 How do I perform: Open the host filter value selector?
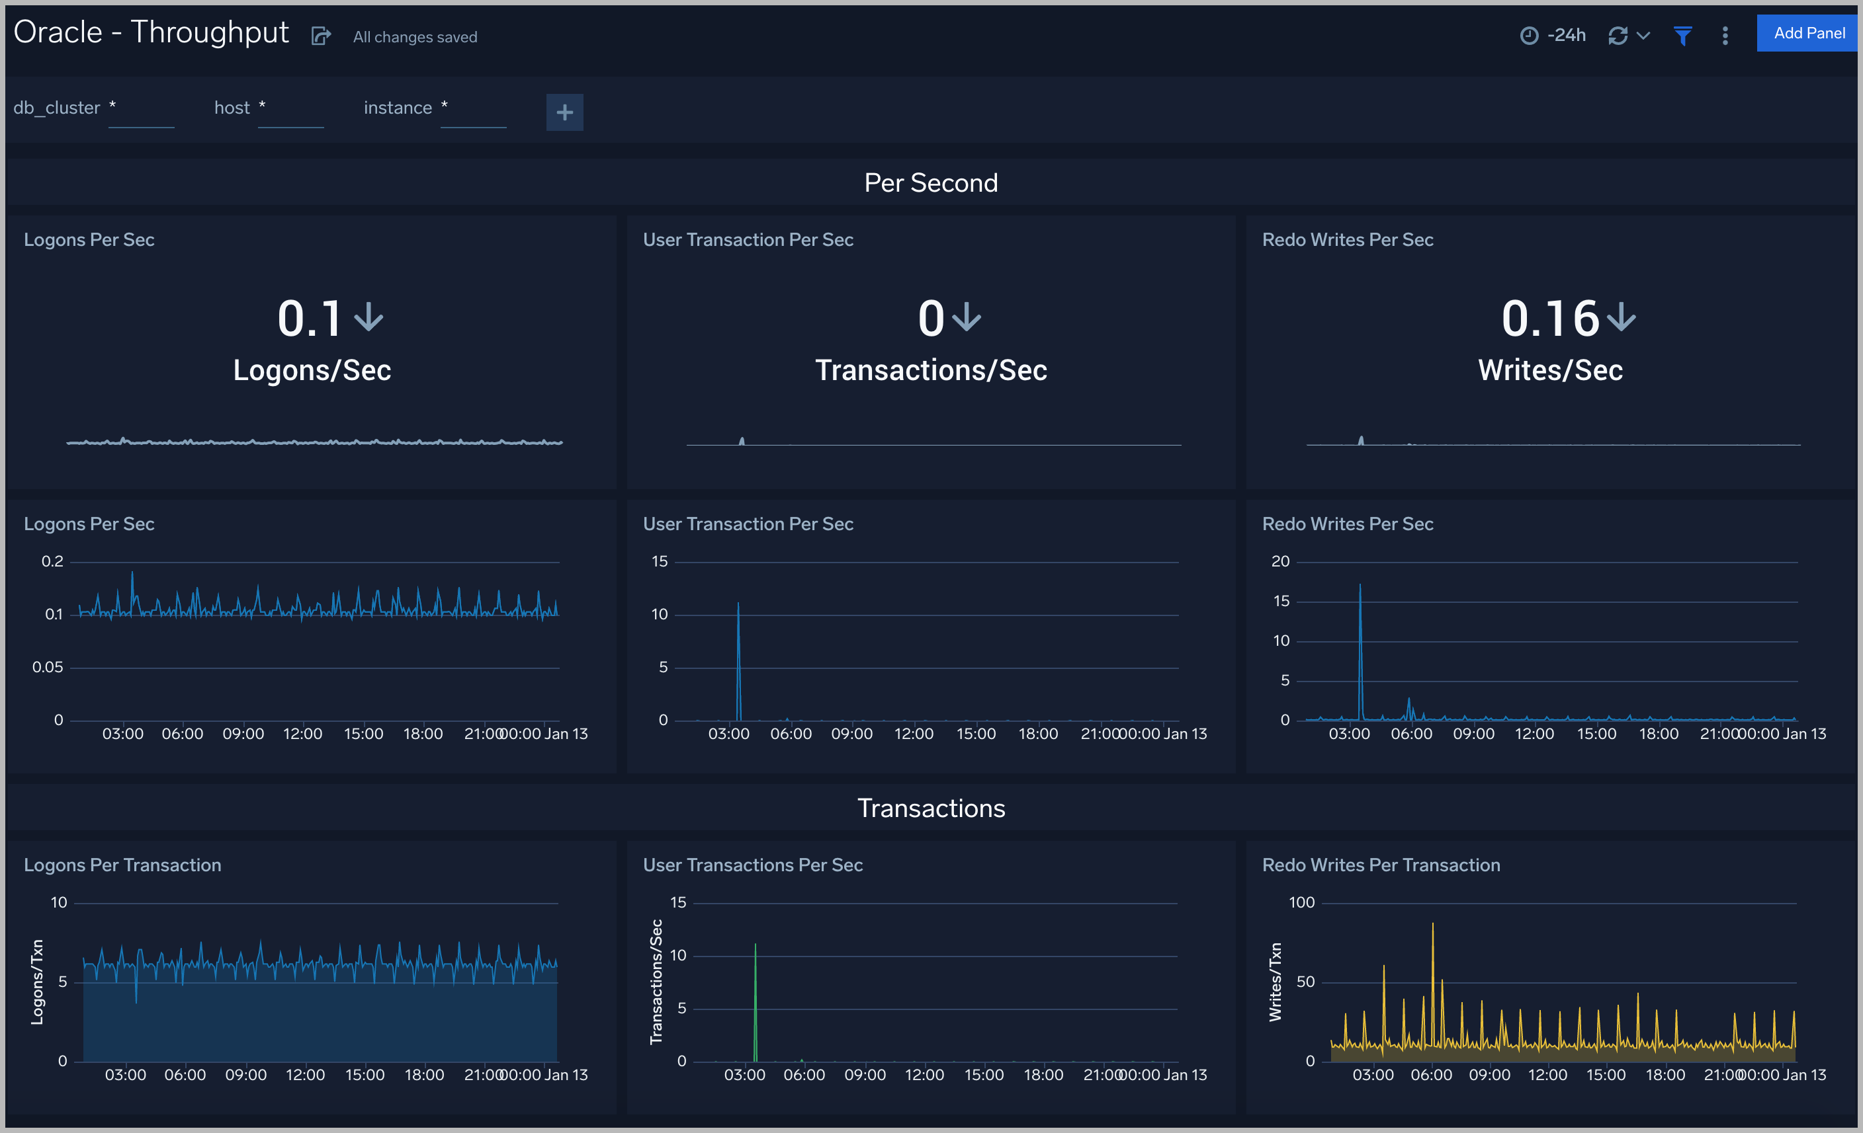point(291,112)
